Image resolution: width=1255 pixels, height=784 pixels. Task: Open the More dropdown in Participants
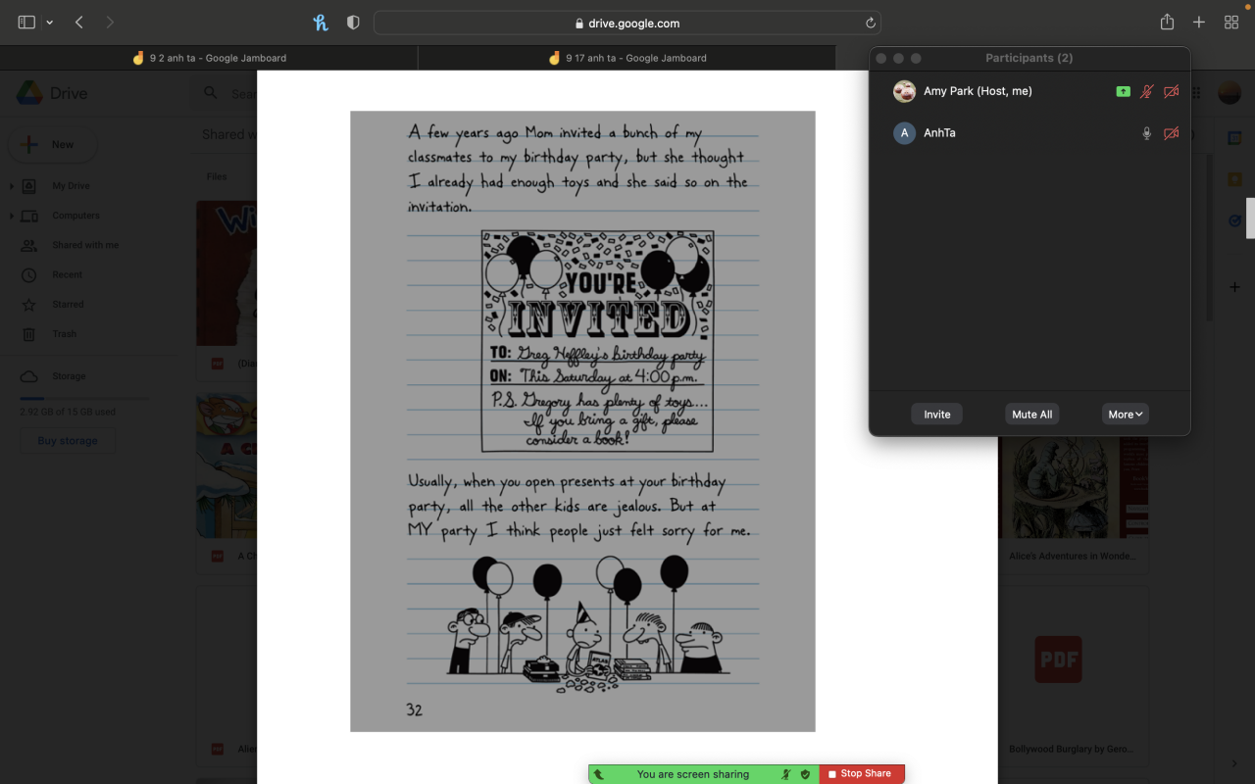(x=1126, y=415)
